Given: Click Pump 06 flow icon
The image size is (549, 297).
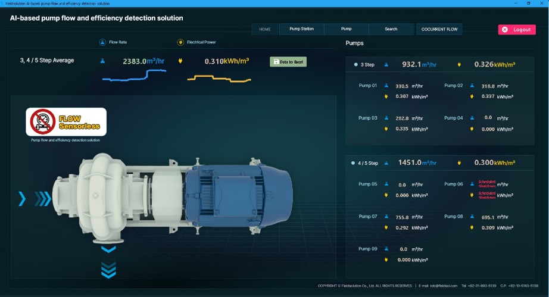Looking at the screenshot, I should tap(472, 184).
